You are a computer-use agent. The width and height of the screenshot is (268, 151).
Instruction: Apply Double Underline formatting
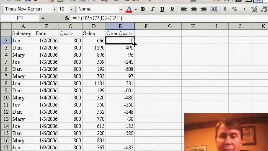172,9
